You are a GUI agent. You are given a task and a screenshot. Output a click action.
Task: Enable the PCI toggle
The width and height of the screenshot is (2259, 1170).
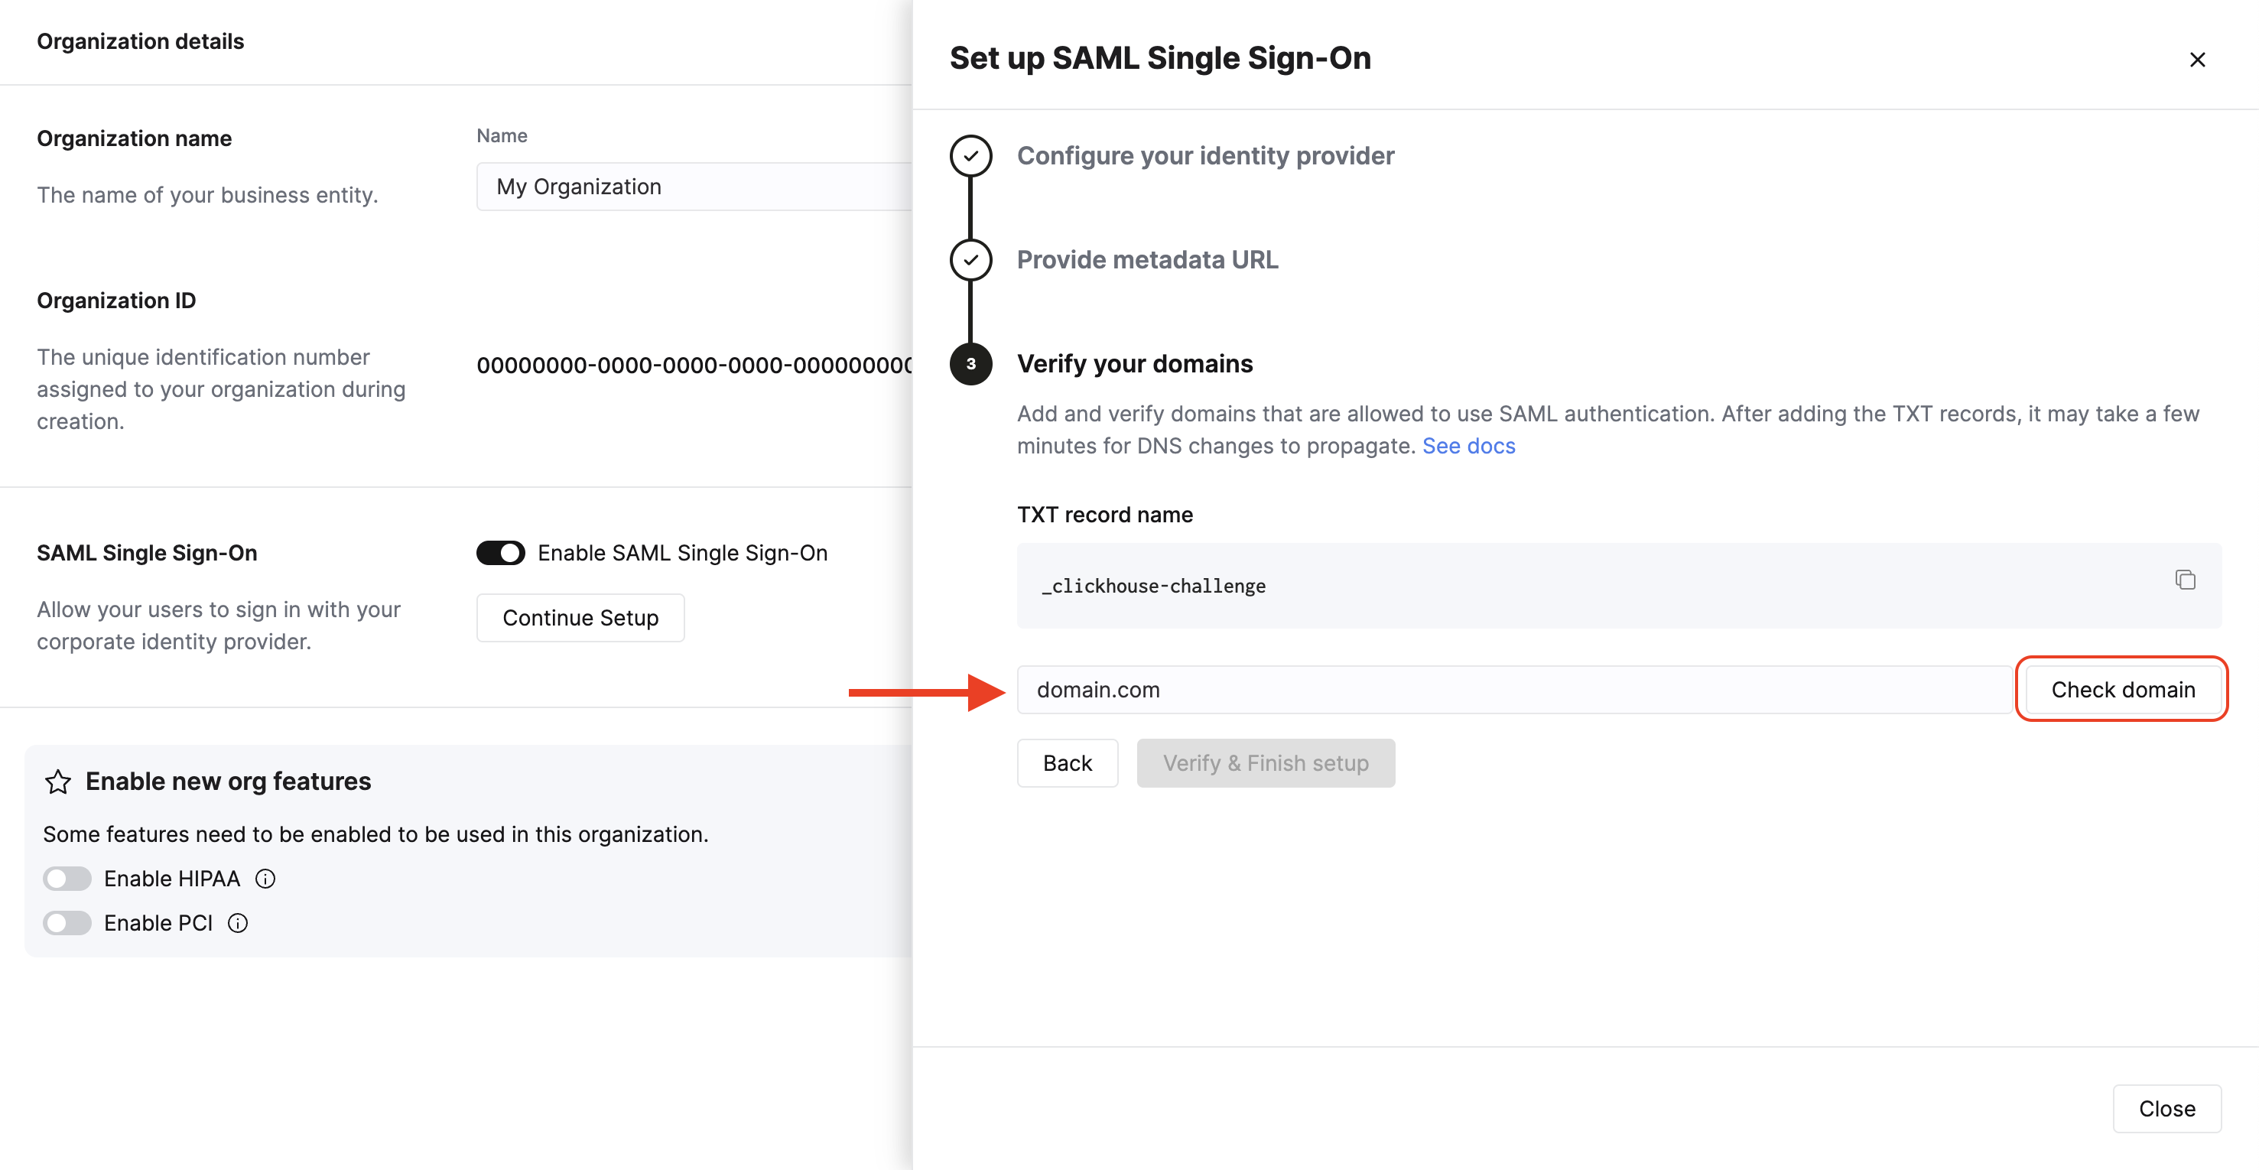(x=67, y=923)
